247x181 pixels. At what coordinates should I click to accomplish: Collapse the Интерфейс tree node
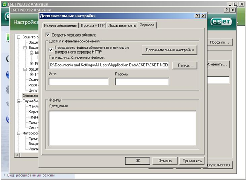19,133
